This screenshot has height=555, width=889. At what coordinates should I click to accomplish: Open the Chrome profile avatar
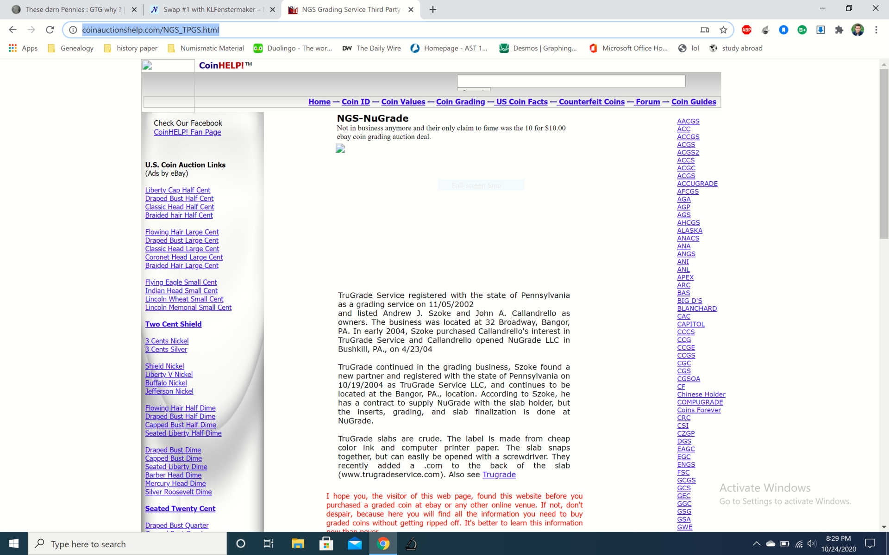858,30
